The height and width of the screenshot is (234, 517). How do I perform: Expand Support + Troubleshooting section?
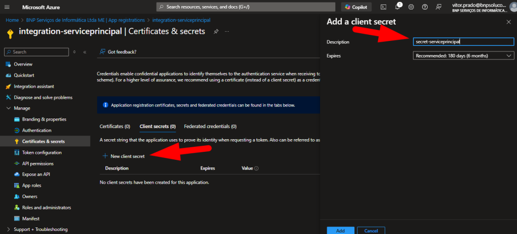point(8,229)
